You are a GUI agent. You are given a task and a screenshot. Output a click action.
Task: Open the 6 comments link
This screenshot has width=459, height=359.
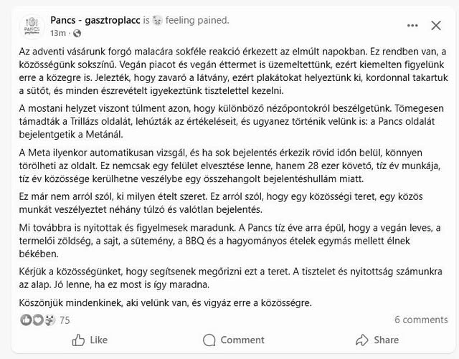(x=421, y=320)
